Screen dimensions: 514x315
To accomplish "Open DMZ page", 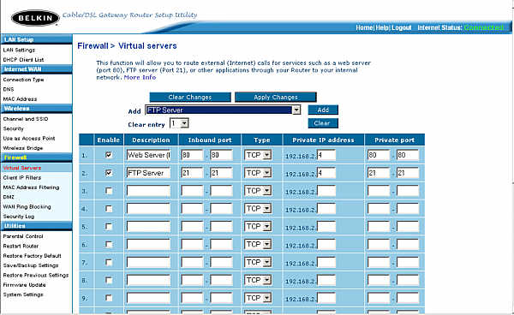I will pos(9,197).
